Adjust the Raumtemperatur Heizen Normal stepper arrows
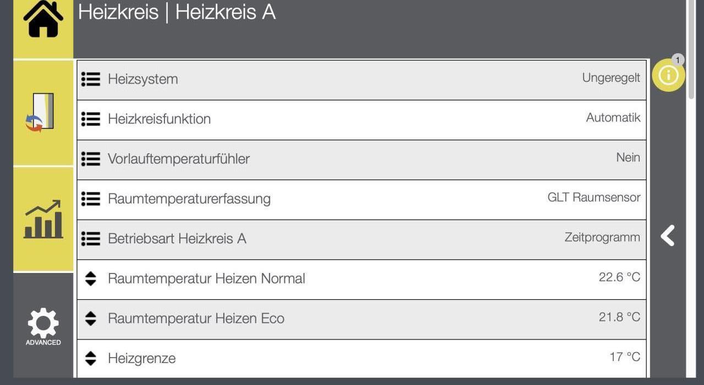 pyautogui.click(x=91, y=278)
